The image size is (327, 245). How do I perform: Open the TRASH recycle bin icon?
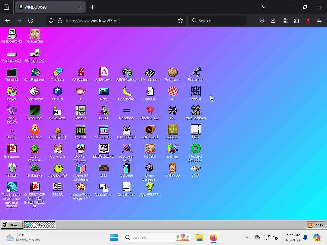(12, 170)
